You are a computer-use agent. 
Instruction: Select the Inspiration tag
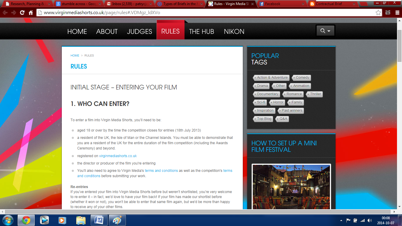click(x=264, y=111)
